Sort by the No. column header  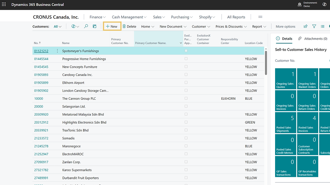(37, 43)
